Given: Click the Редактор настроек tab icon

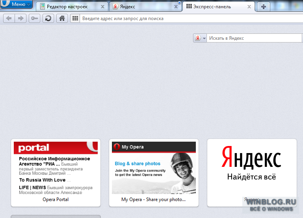Looking at the screenshot, I should tap(43, 7).
